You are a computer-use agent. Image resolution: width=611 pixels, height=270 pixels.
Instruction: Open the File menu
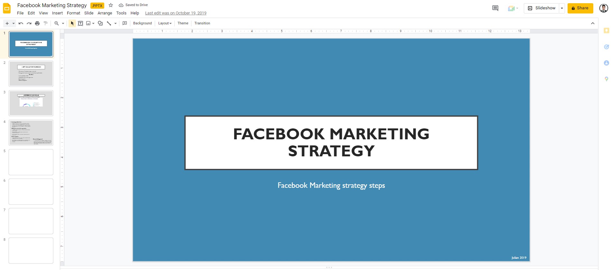(x=20, y=13)
